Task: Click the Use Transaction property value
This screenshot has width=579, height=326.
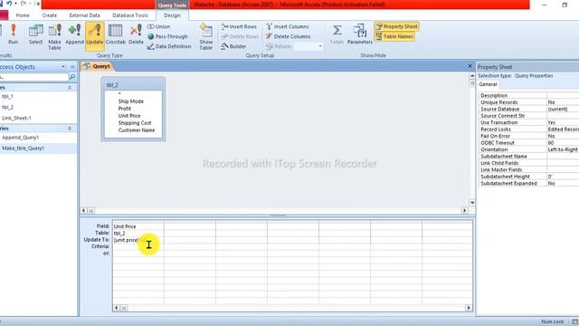Action: coord(563,122)
